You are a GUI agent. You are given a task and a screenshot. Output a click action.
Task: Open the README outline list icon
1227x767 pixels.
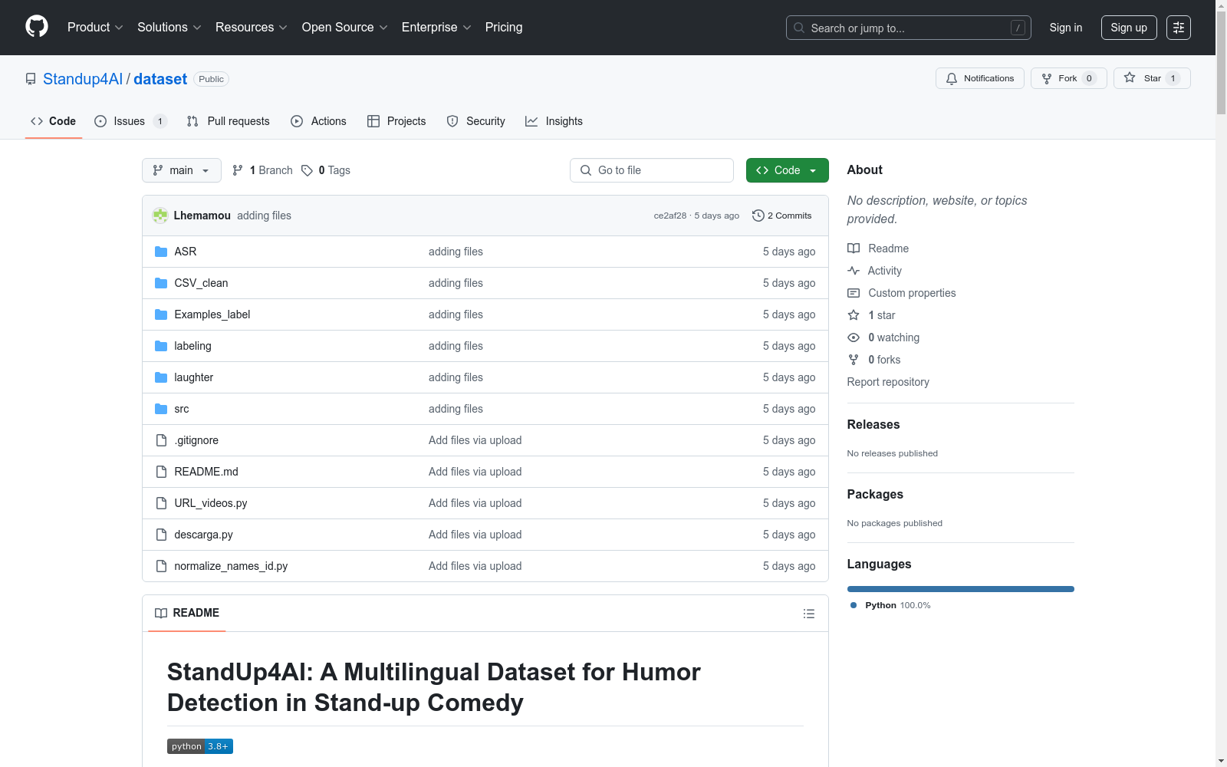click(809, 614)
